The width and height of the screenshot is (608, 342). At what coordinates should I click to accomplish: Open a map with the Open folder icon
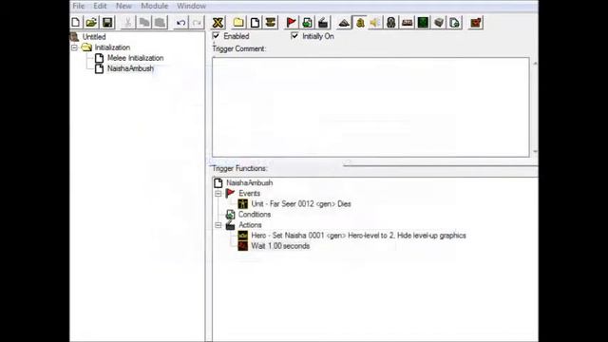coord(91,23)
